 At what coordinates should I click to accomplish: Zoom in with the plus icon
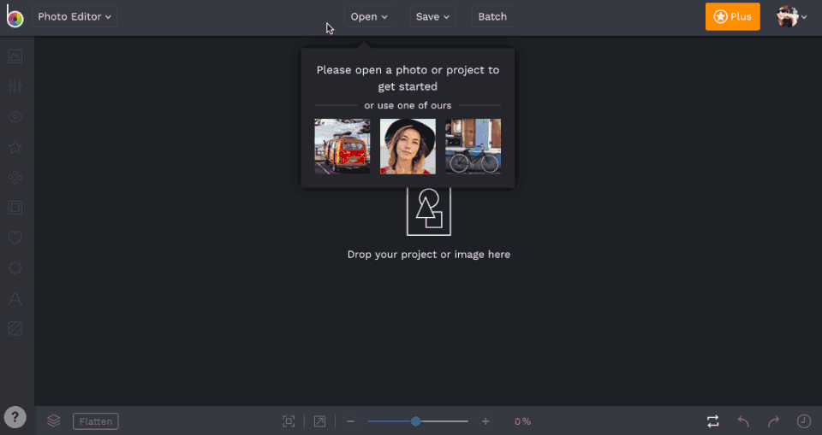(485, 421)
